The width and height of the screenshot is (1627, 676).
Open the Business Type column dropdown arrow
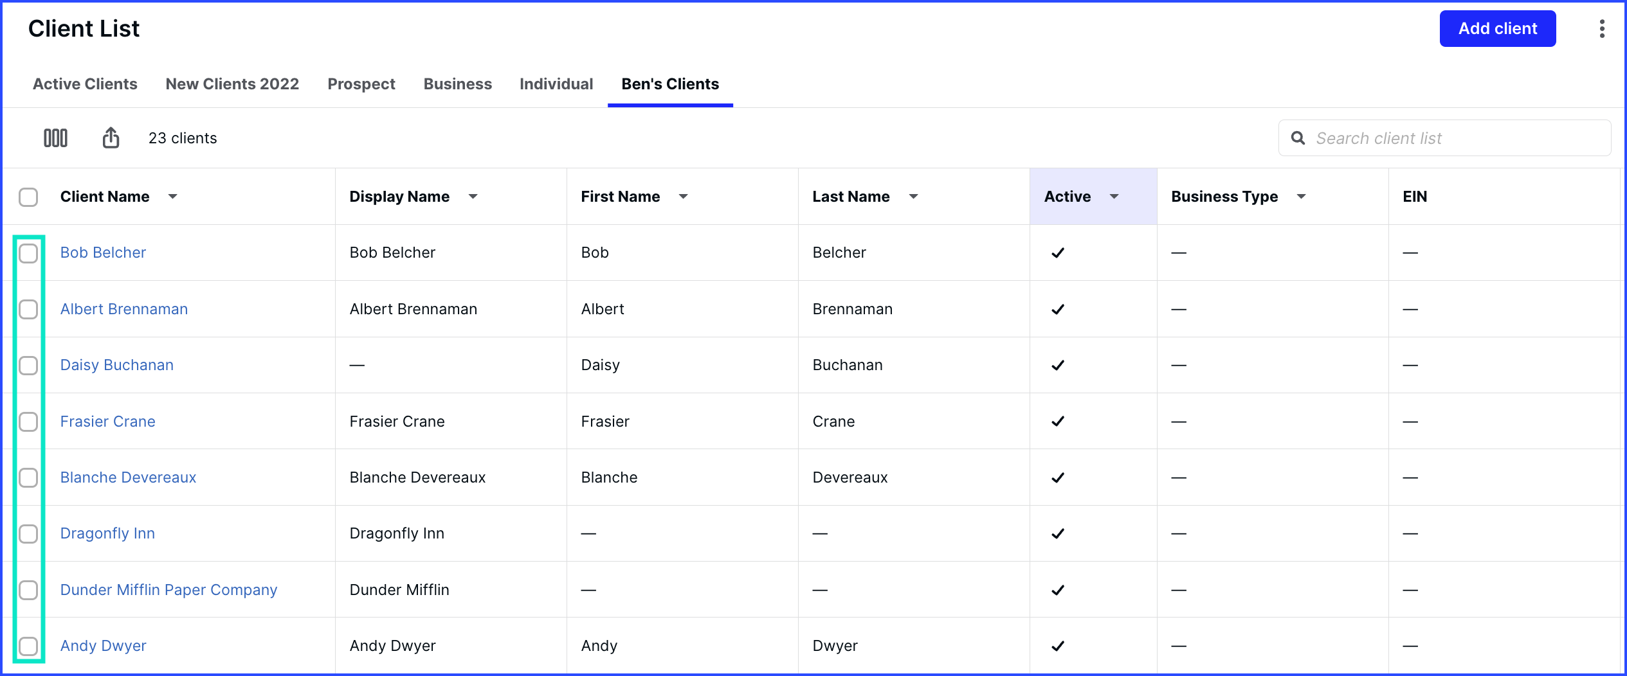click(1301, 197)
